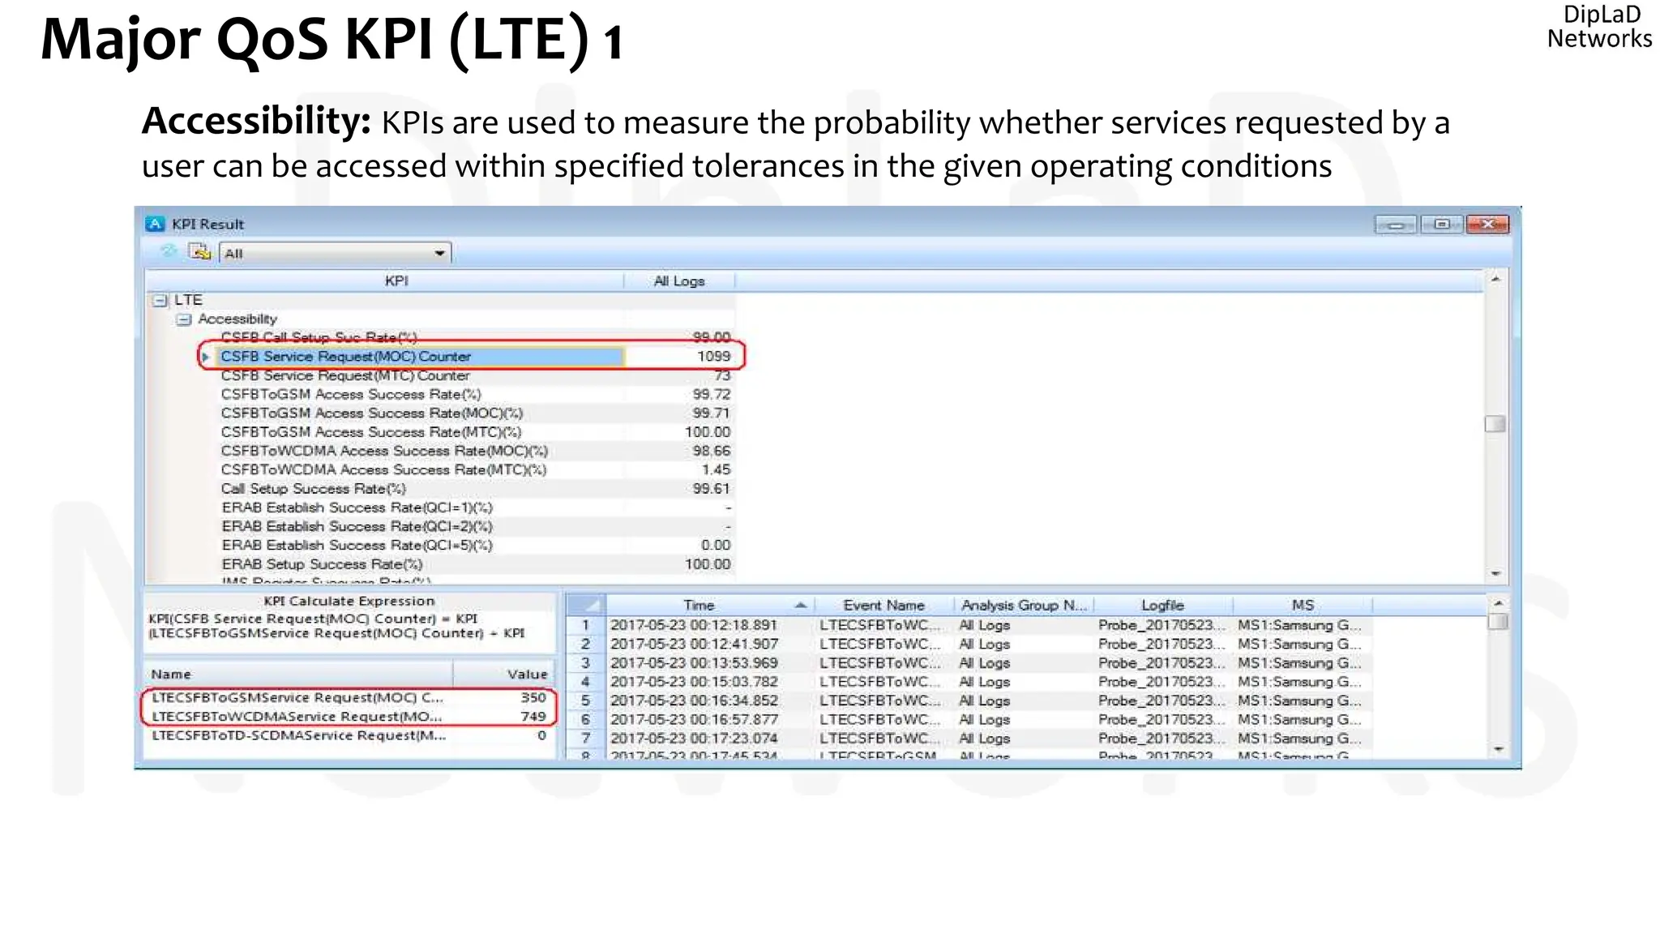Click the MS column header

[x=1303, y=605]
